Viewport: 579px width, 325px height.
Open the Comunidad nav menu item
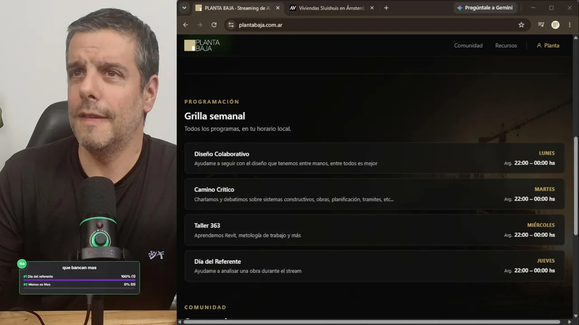coord(468,46)
